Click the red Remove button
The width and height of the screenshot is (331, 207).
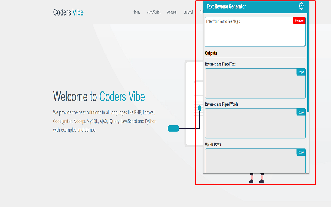pos(299,20)
